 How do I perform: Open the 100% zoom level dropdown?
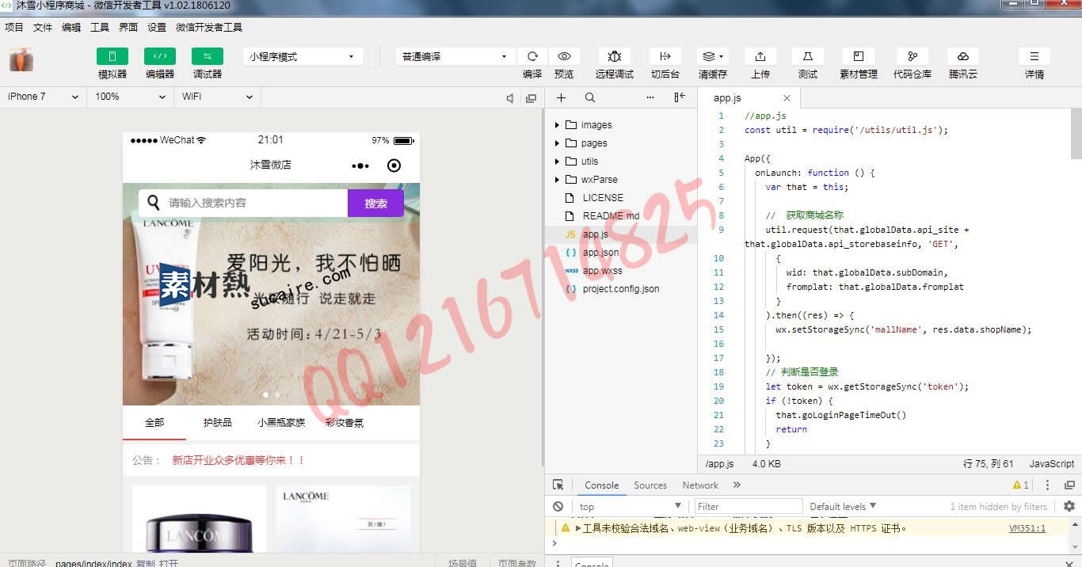coord(130,97)
